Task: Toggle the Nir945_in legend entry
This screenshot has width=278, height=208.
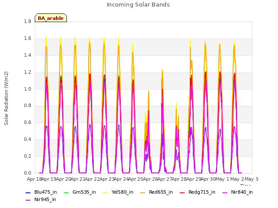Action: pyautogui.click(x=40, y=200)
